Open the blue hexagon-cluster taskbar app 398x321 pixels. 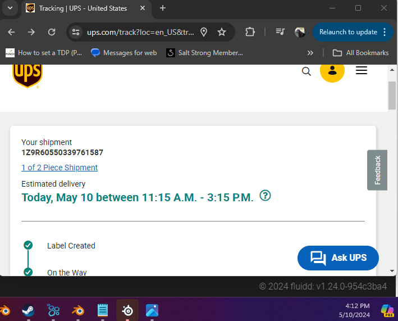pyautogui.click(x=53, y=310)
